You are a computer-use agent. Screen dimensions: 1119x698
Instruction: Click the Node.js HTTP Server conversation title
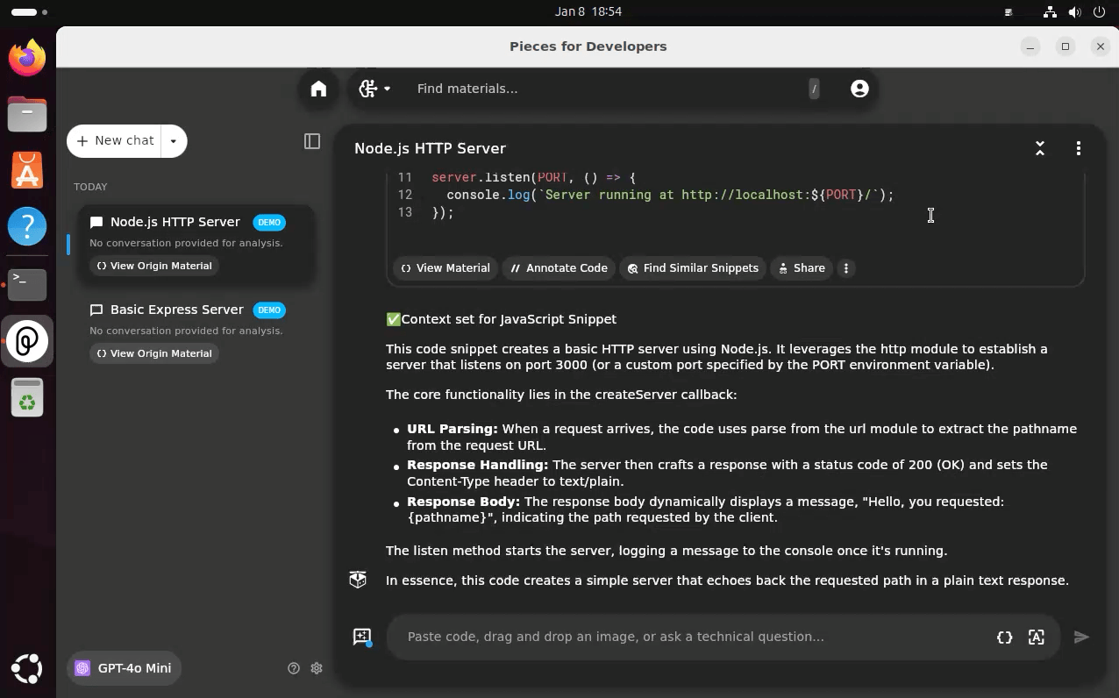coord(430,148)
